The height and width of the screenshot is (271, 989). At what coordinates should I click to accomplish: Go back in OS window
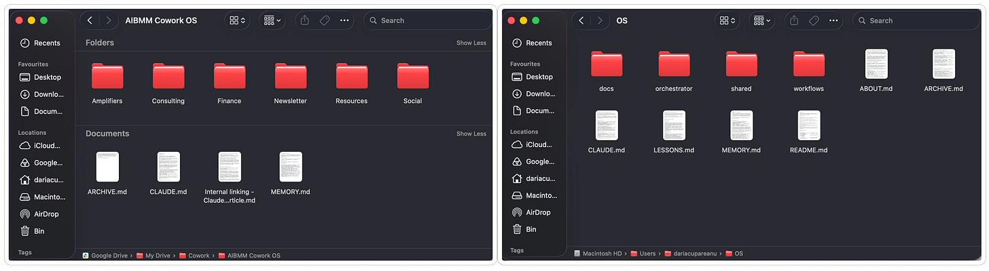(581, 20)
